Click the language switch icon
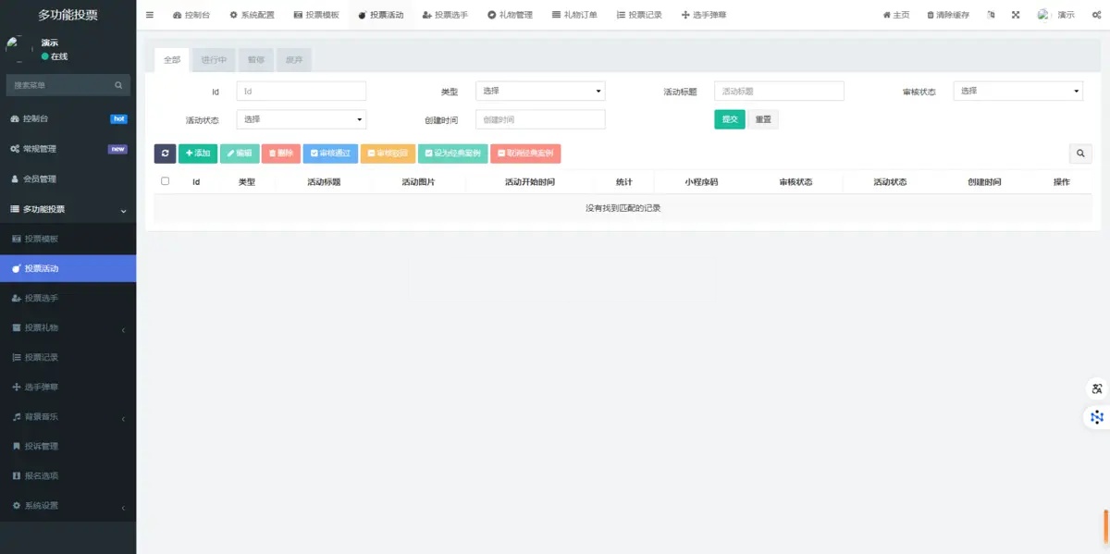 point(992,15)
